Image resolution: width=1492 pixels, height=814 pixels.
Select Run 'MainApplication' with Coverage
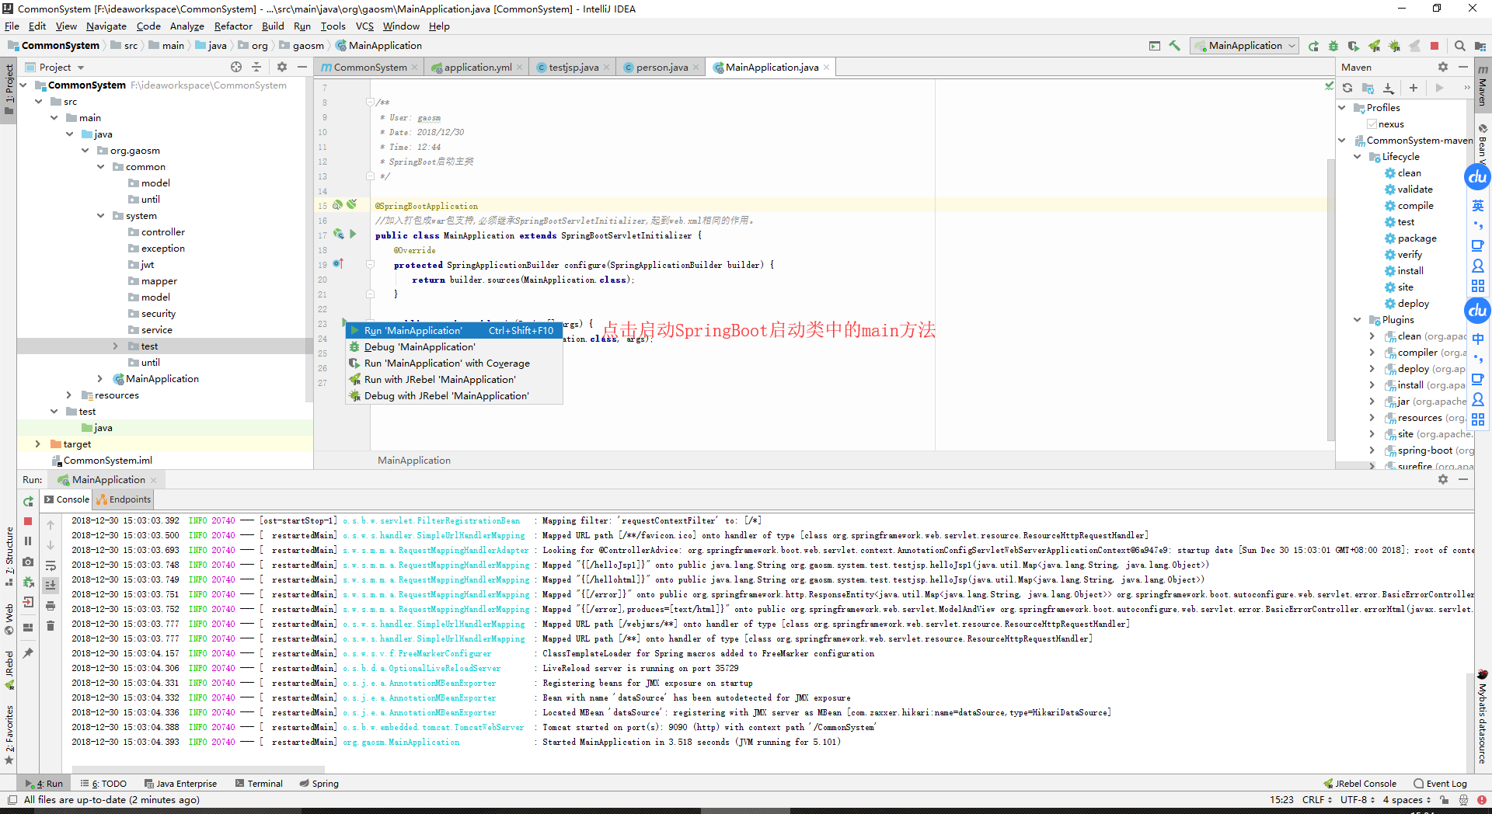[x=454, y=364]
